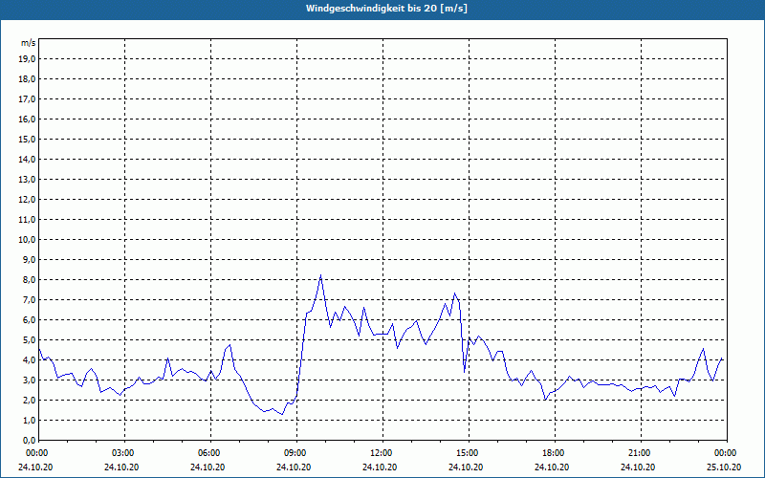Select the "03:00" time axis label
765x478 pixels.
click(x=122, y=453)
